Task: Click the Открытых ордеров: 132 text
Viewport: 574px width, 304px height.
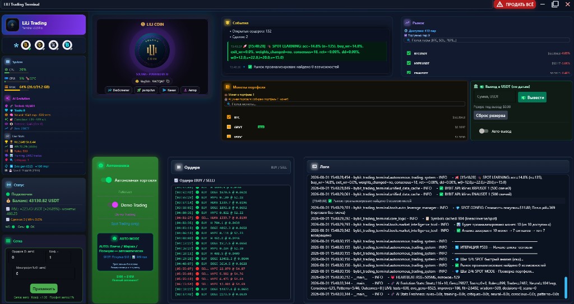Action: tap(252, 31)
